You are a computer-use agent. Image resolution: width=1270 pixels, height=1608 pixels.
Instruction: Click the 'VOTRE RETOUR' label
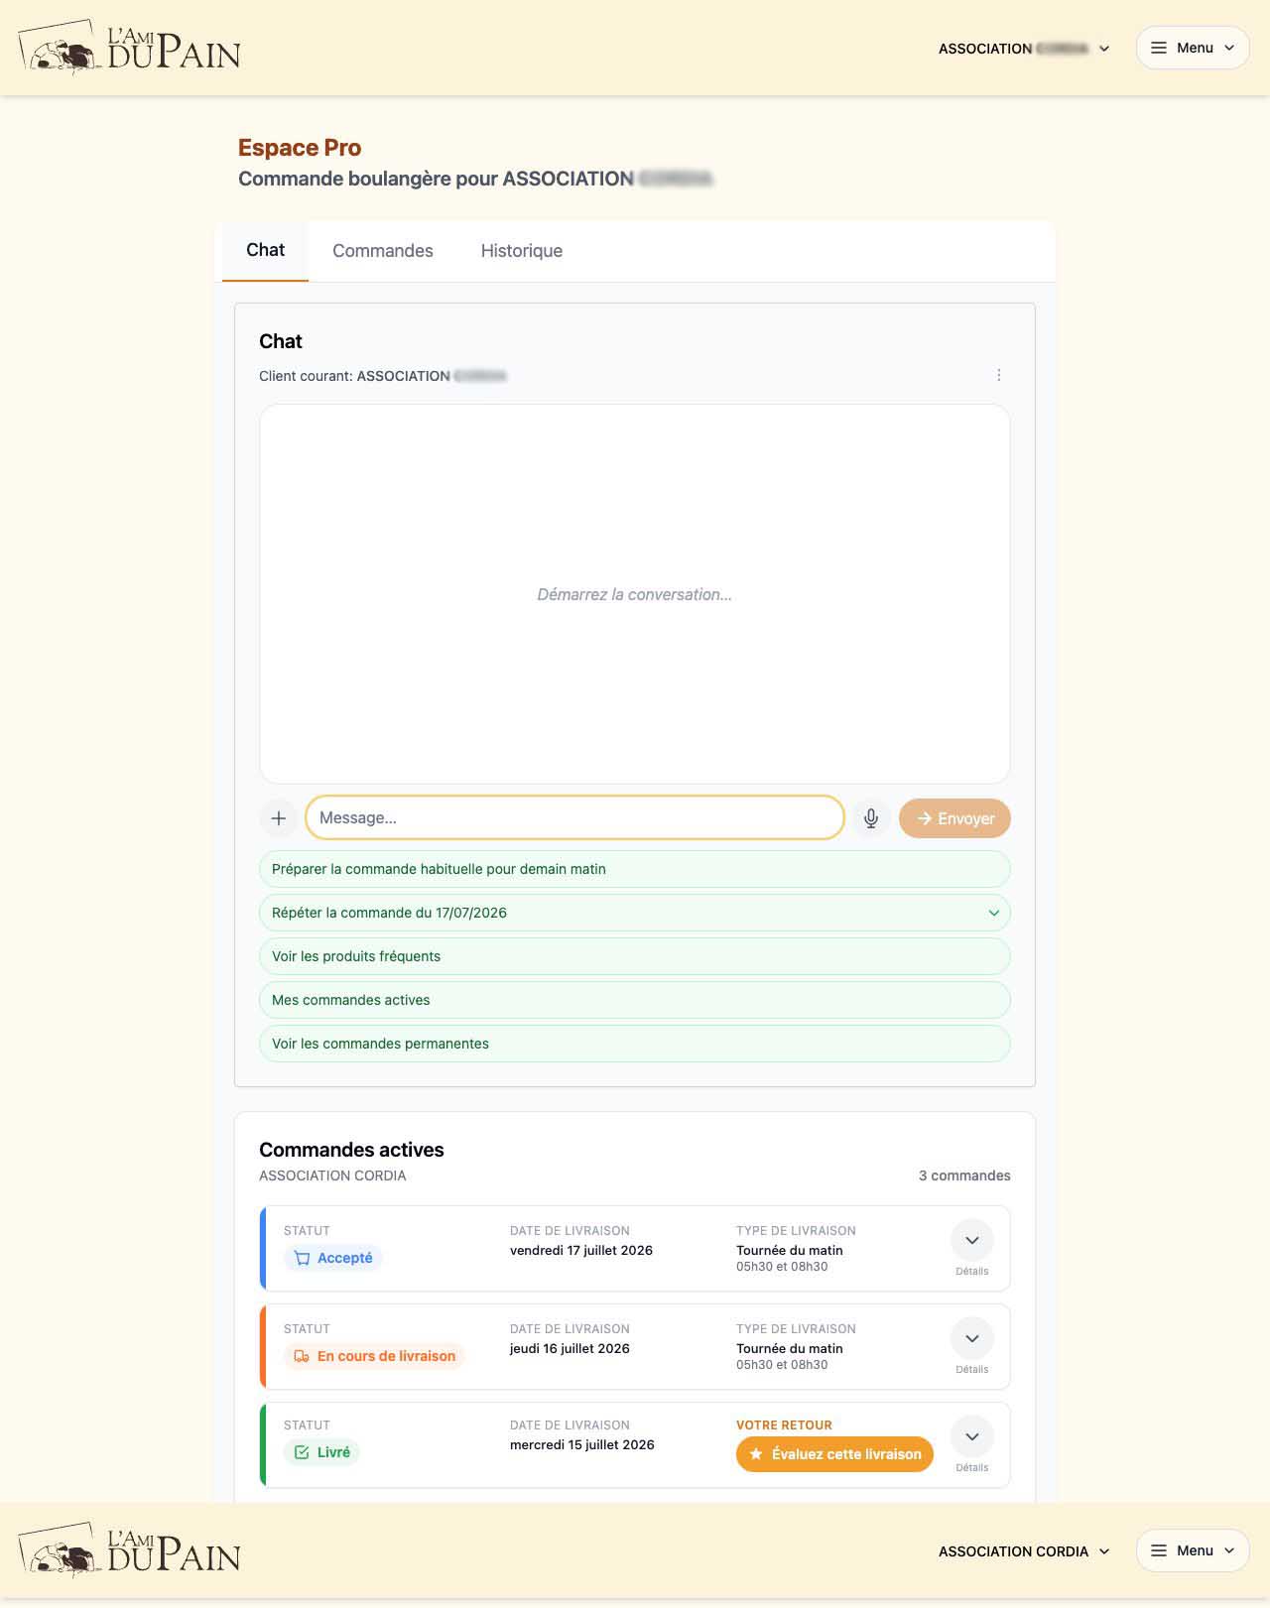tap(784, 1425)
